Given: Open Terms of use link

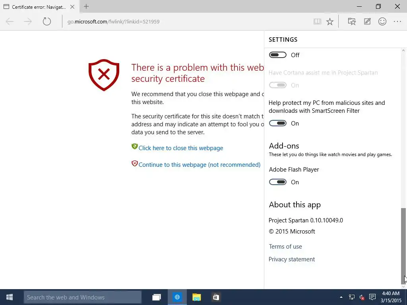Looking at the screenshot, I should point(285,247).
